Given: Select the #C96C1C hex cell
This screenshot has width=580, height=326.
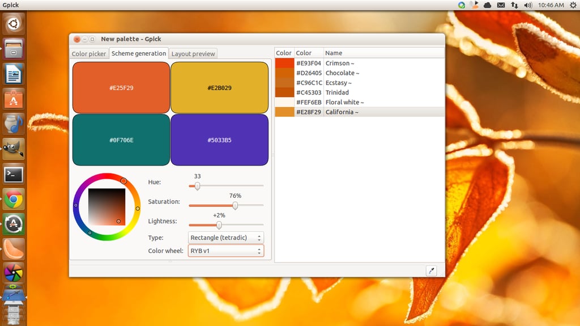Looking at the screenshot, I should coord(309,83).
